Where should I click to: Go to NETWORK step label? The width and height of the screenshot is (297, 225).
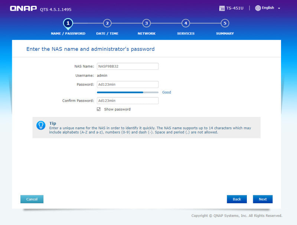click(x=146, y=33)
